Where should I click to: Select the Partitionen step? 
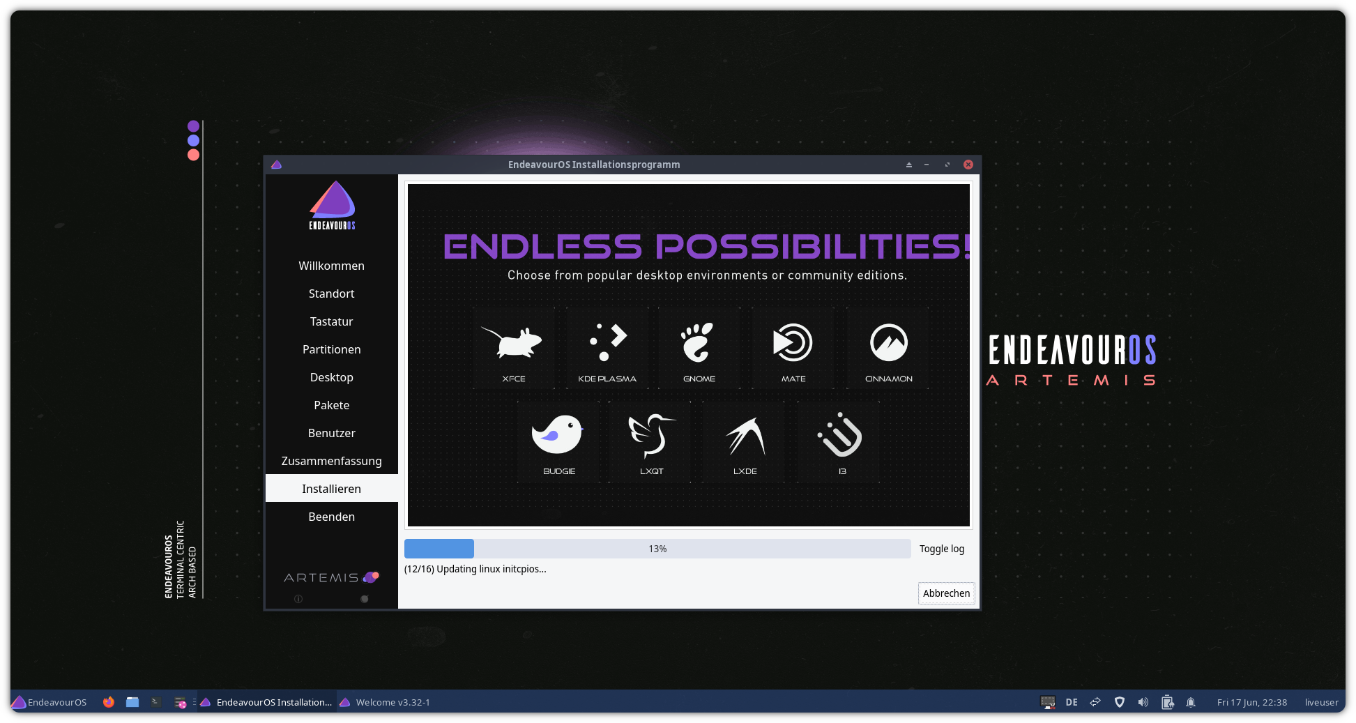(x=332, y=349)
